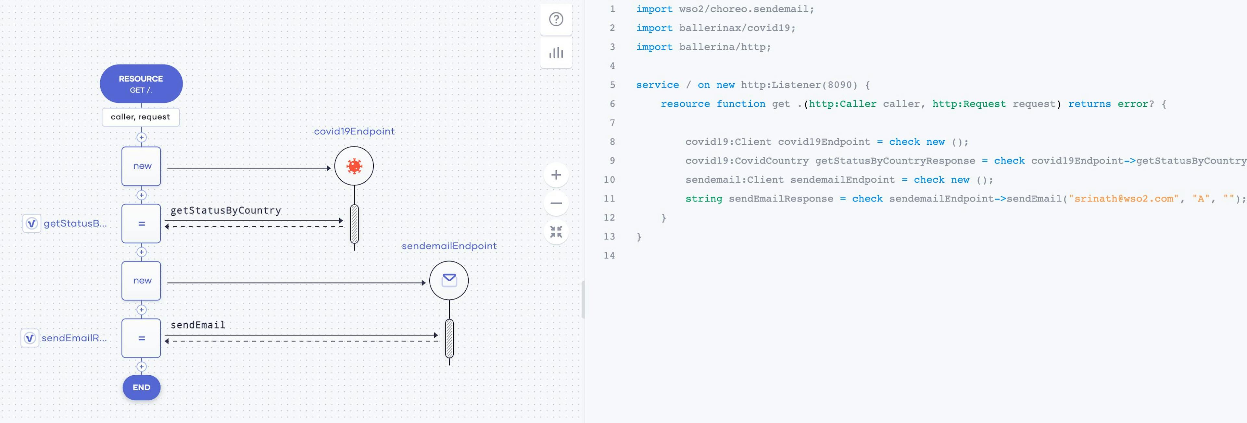The image size is (1247, 423).
Task: Click the new box connected to sendemailEndpoint
Action: tap(141, 280)
